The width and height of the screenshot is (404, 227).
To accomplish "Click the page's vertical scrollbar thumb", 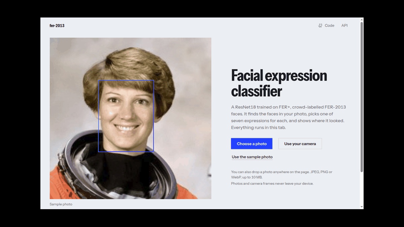I will click(x=362, y=97).
